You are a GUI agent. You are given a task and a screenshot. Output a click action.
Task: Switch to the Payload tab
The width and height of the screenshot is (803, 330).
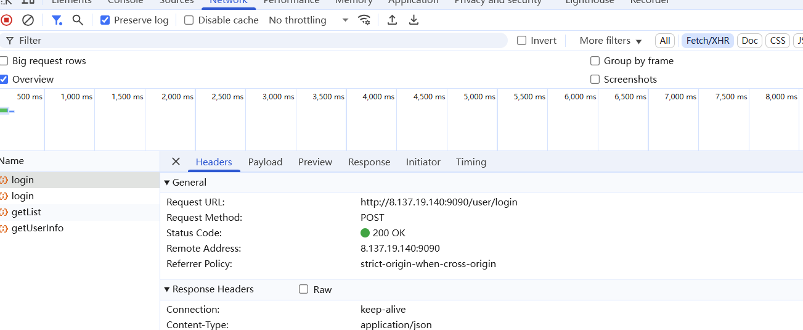coord(265,162)
